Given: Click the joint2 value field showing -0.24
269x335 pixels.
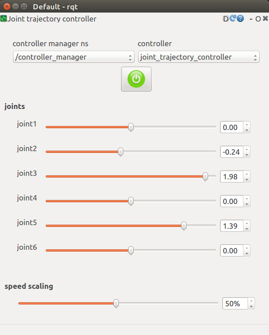Looking at the screenshot, I should (231, 152).
